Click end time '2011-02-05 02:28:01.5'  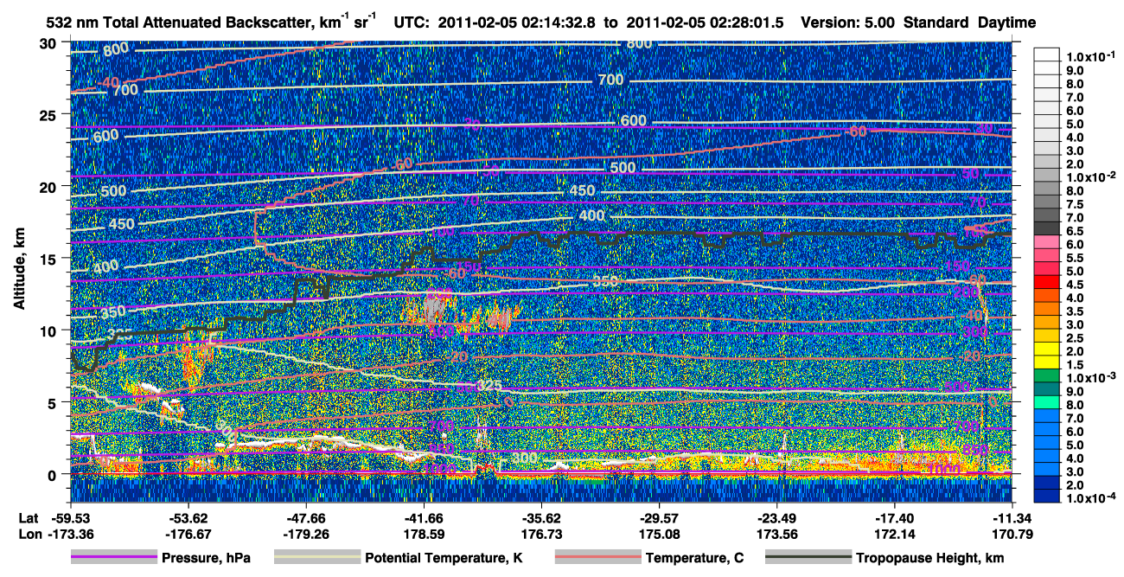(705, 22)
